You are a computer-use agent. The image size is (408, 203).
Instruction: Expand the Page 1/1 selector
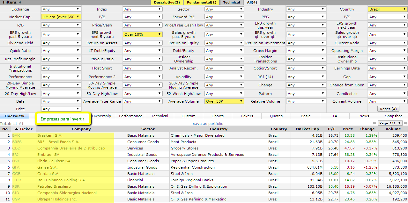pos(390,123)
